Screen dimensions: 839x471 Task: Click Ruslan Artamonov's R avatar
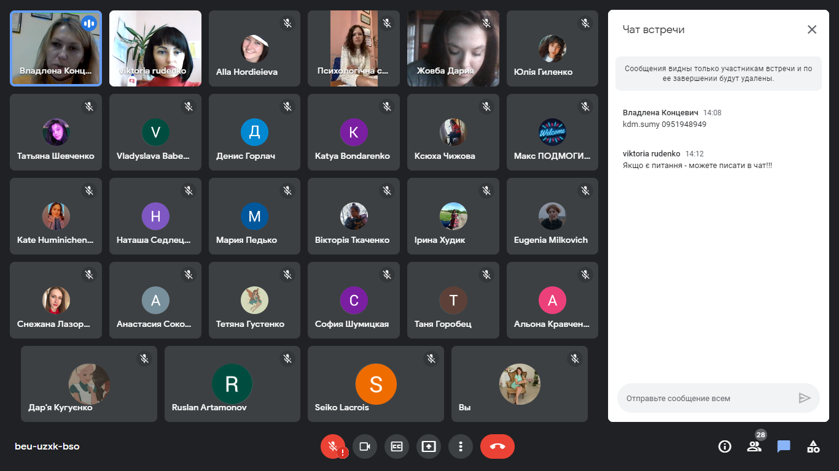(x=232, y=385)
